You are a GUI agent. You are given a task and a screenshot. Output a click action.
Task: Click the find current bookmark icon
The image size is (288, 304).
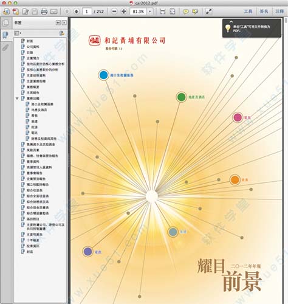click(x=62, y=33)
